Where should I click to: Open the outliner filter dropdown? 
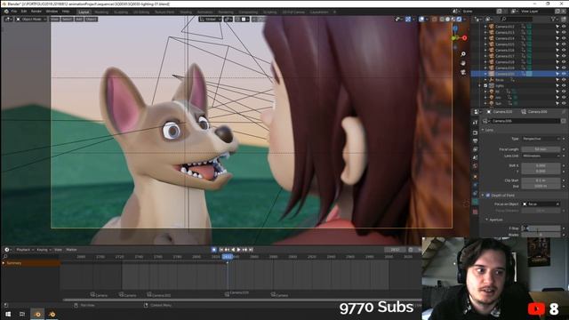click(555, 19)
